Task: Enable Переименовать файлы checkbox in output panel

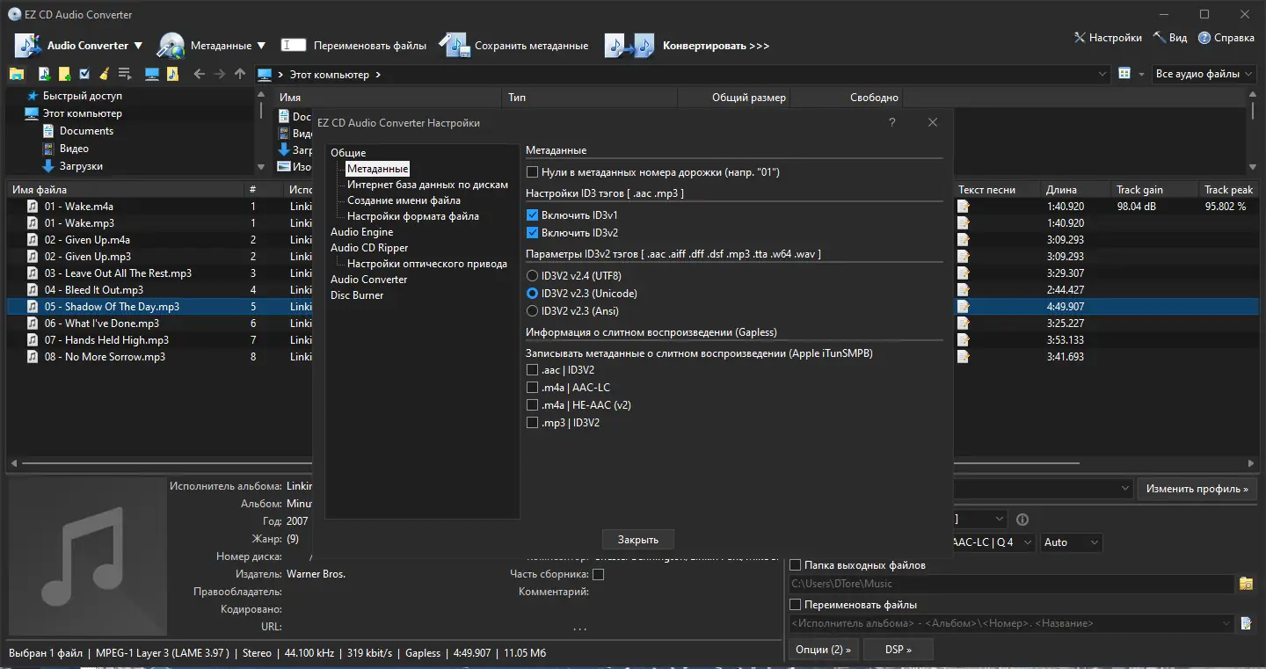Action: click(x=796, y=605)
